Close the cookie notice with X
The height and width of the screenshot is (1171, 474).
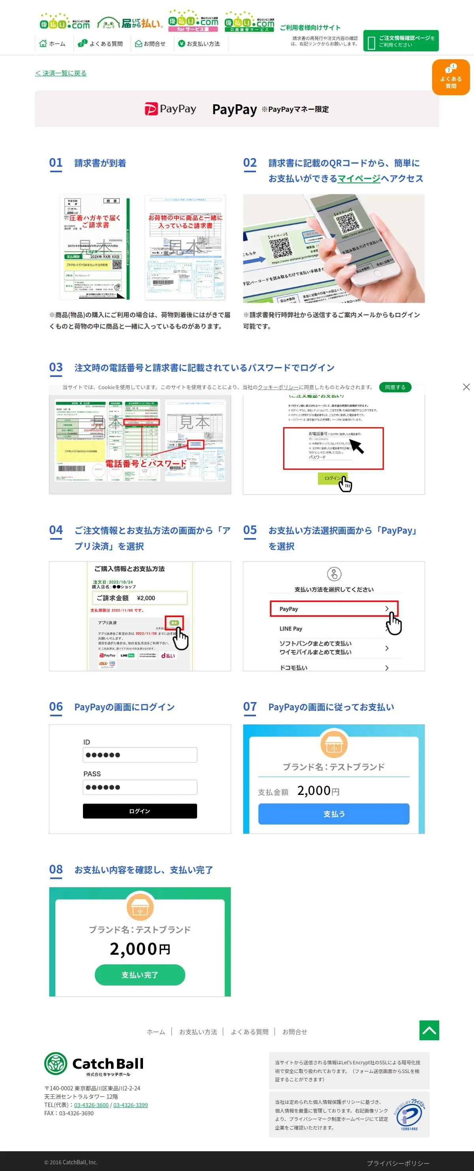[466, 387]
